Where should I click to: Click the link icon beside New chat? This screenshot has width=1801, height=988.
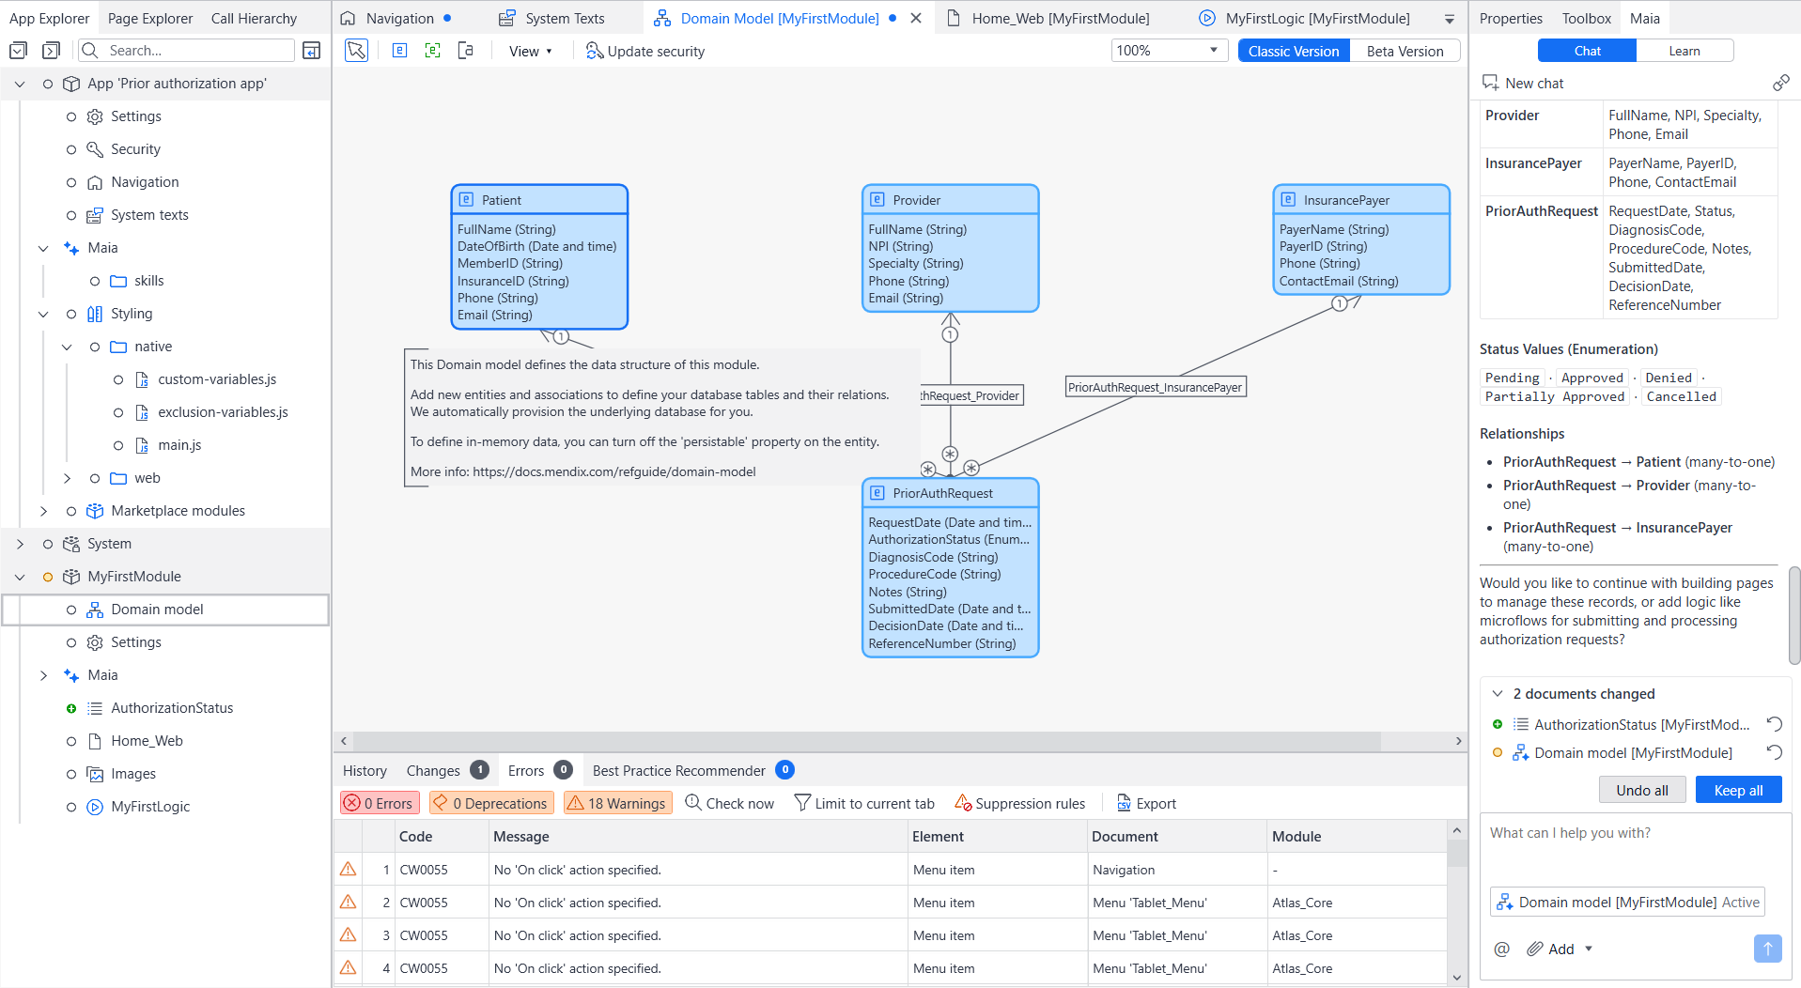click(x=1780, y=83)
